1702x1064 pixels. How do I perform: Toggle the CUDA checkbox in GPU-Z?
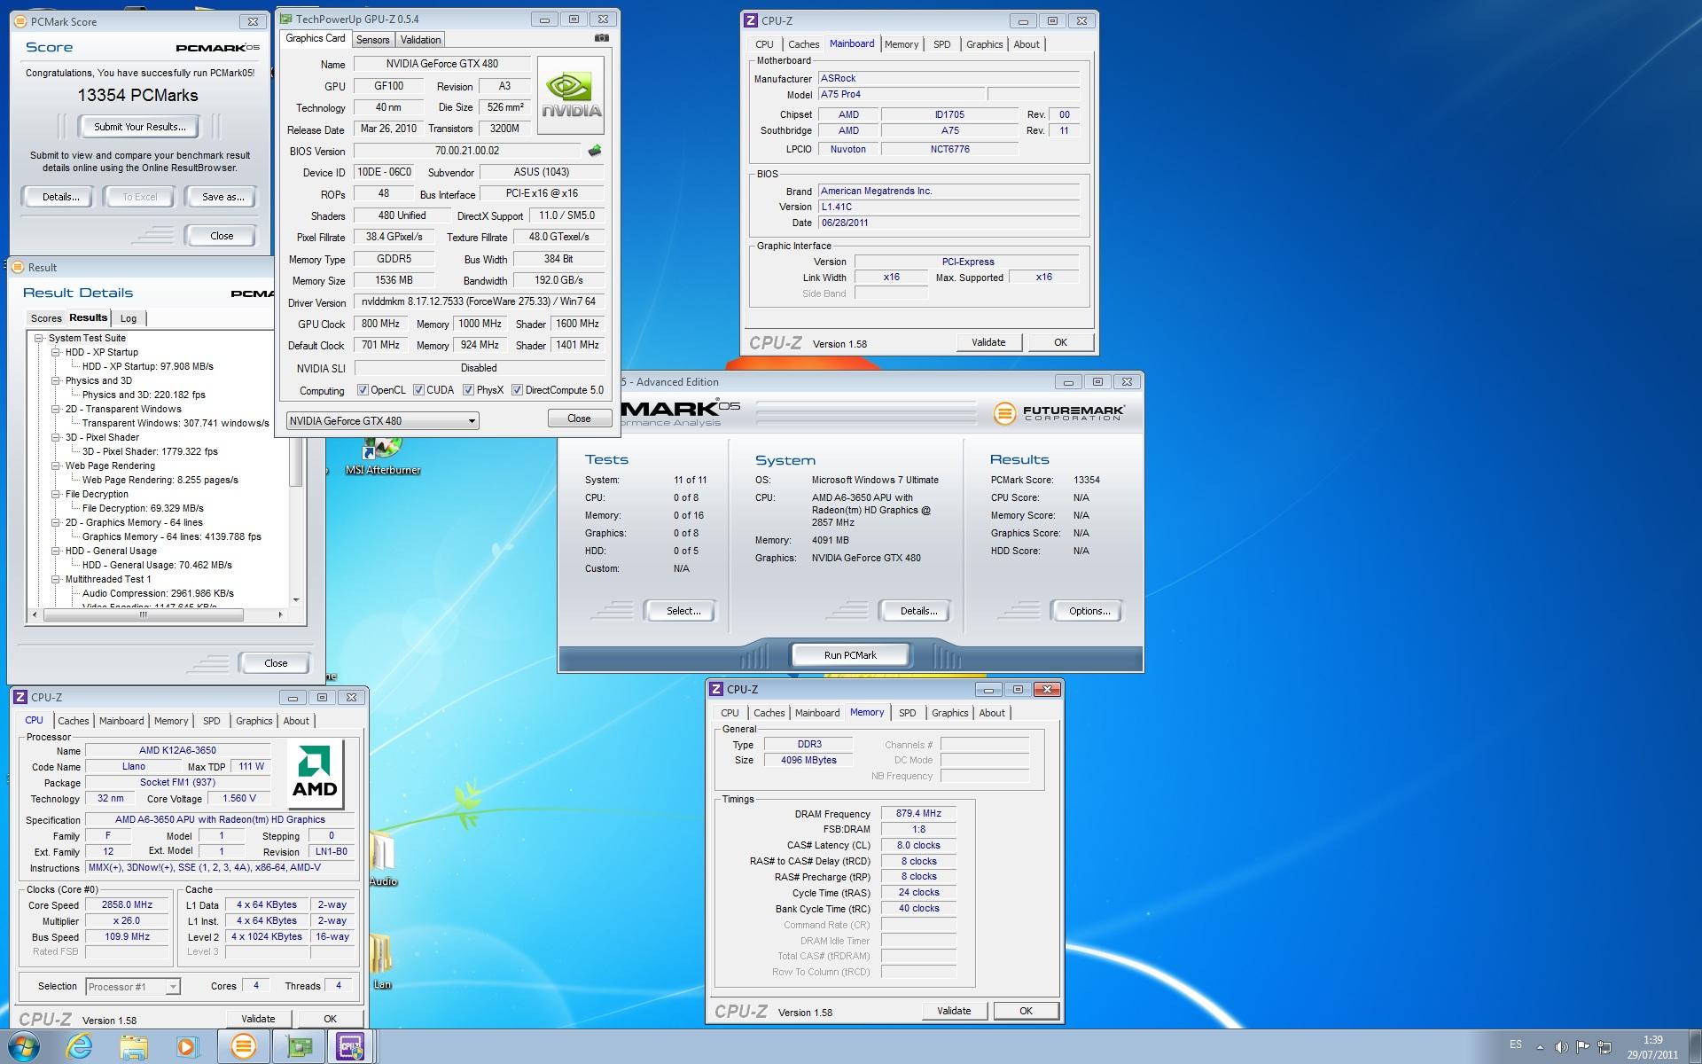tap(418, 390)
